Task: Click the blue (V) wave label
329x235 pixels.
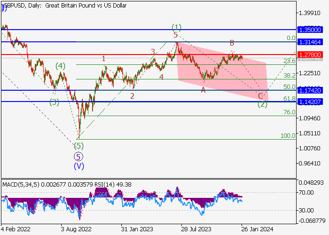Action: pyautogui.click(x=79, y=166)
